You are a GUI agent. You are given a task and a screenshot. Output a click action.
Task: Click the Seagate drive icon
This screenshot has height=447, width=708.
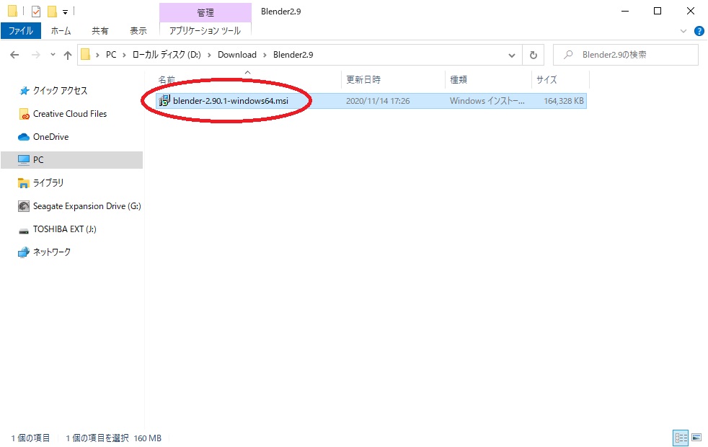[x=24, y=206]
